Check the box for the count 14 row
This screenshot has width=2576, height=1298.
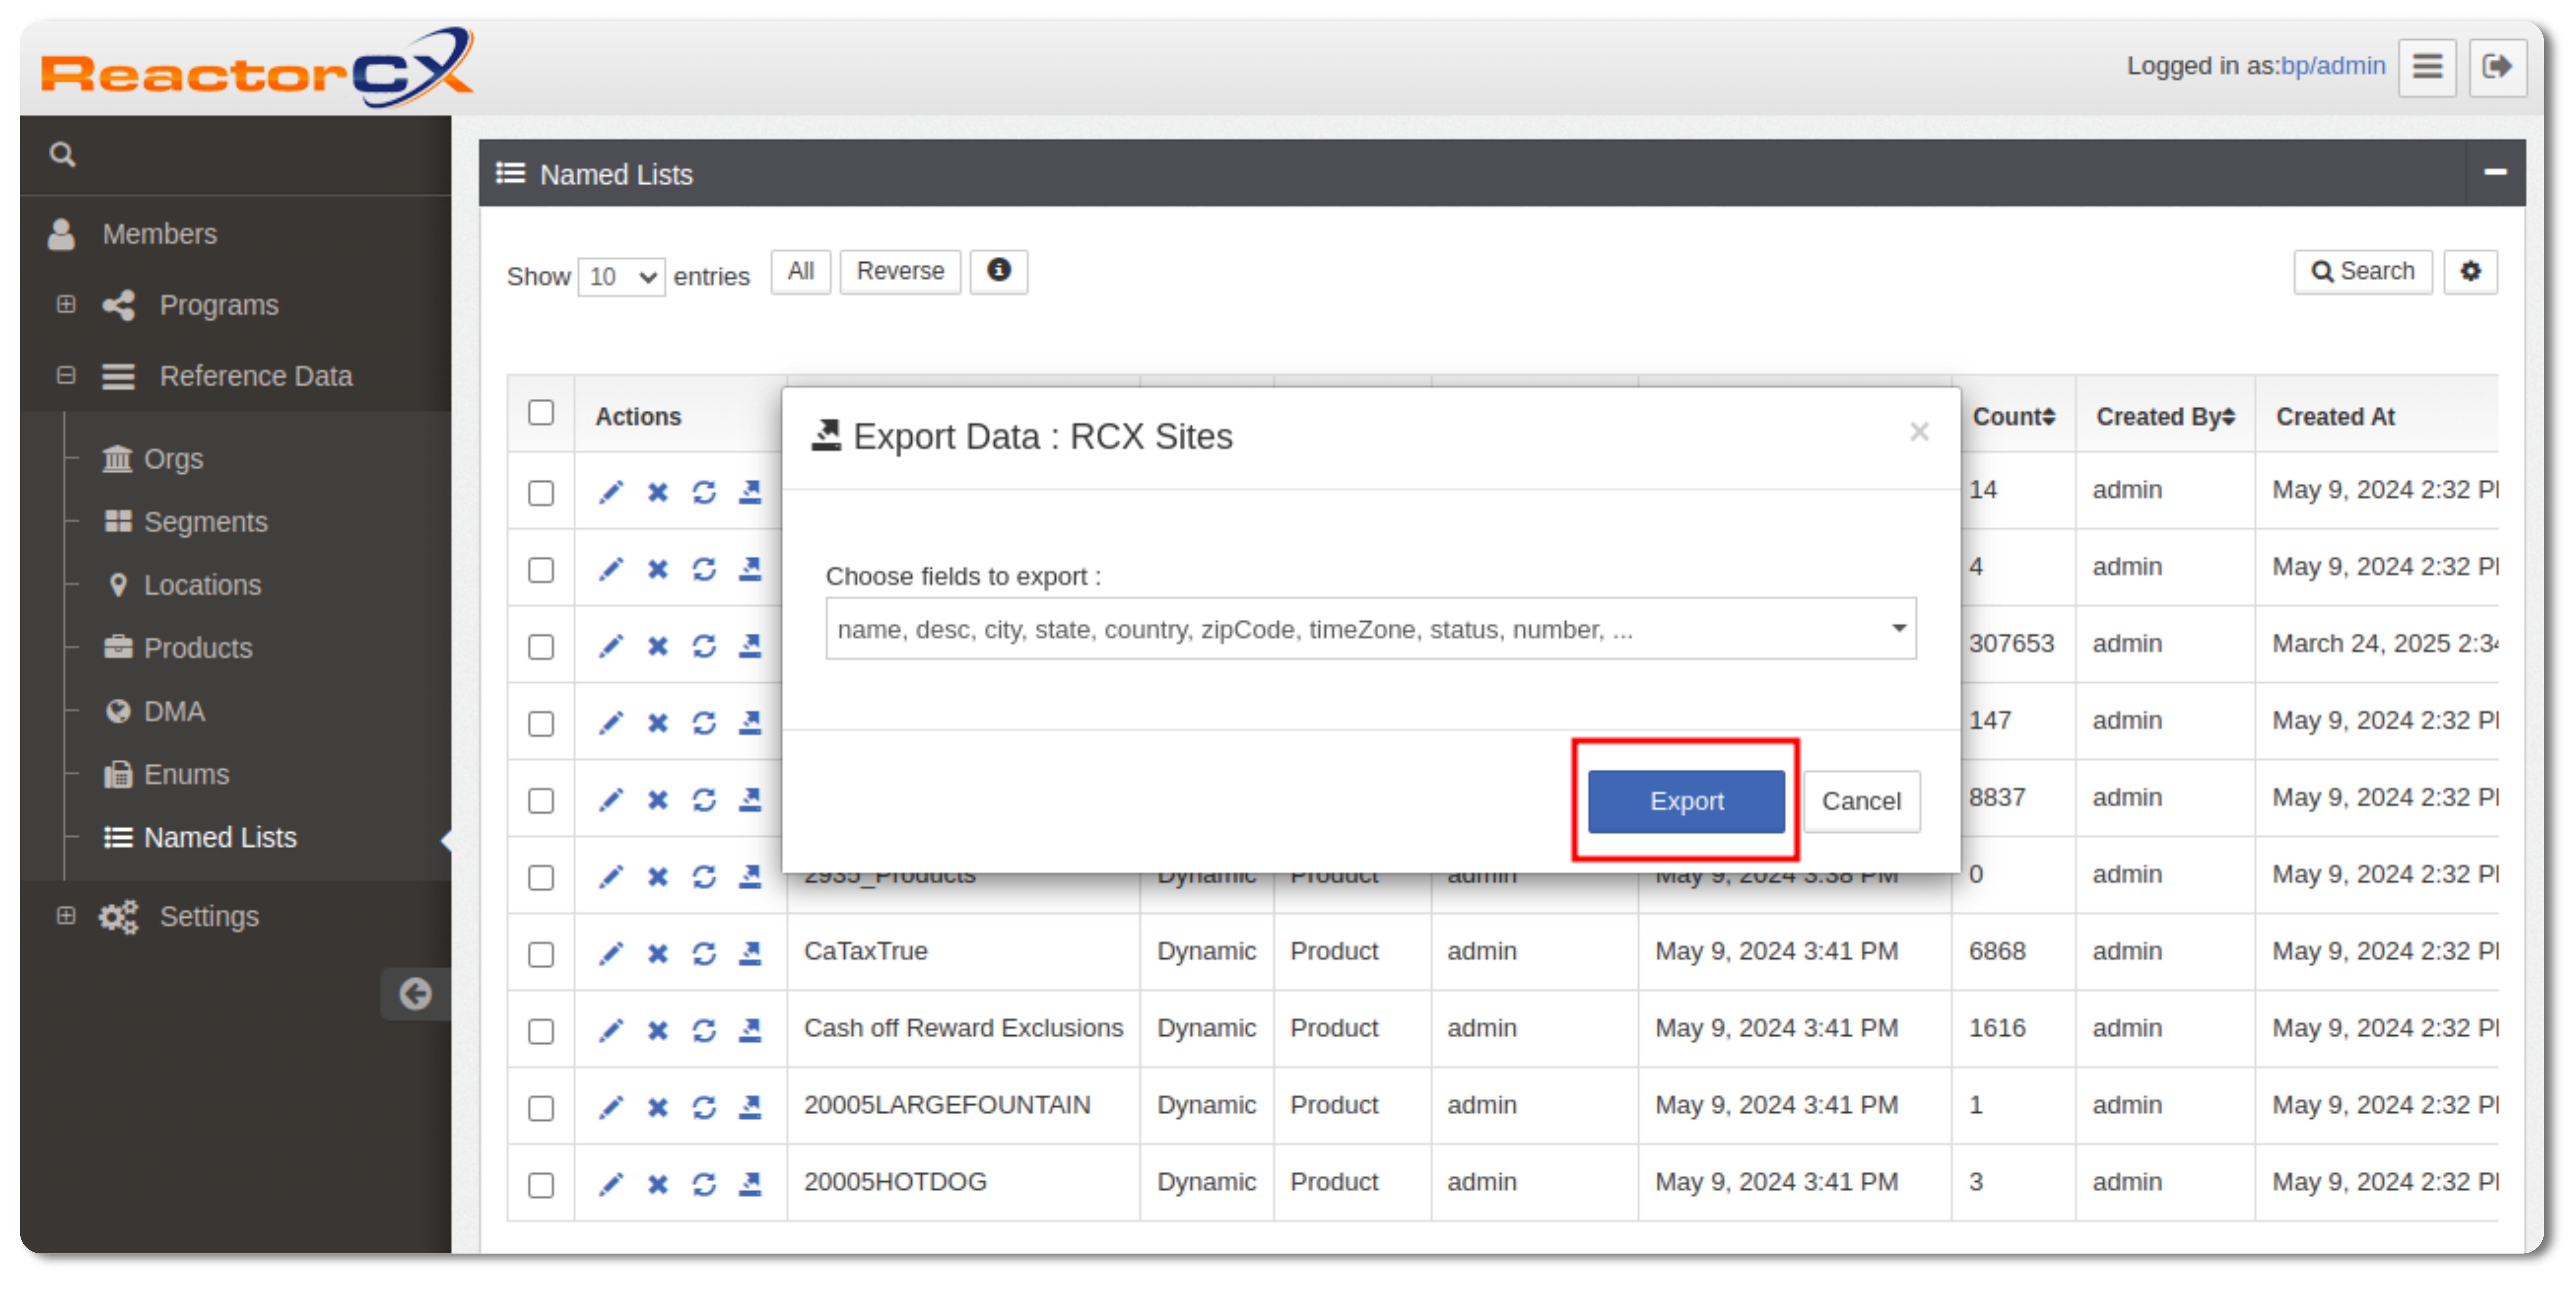point(541,493)
